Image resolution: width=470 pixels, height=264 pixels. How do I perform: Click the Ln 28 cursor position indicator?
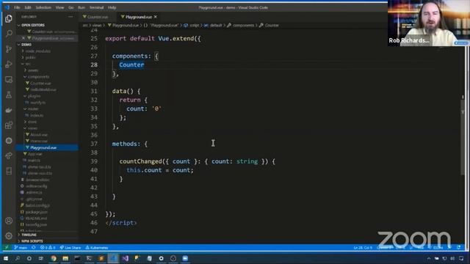coord(363,248)
